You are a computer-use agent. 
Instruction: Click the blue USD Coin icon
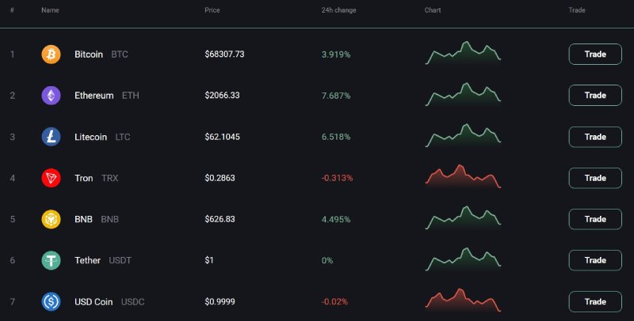(51, 301)
